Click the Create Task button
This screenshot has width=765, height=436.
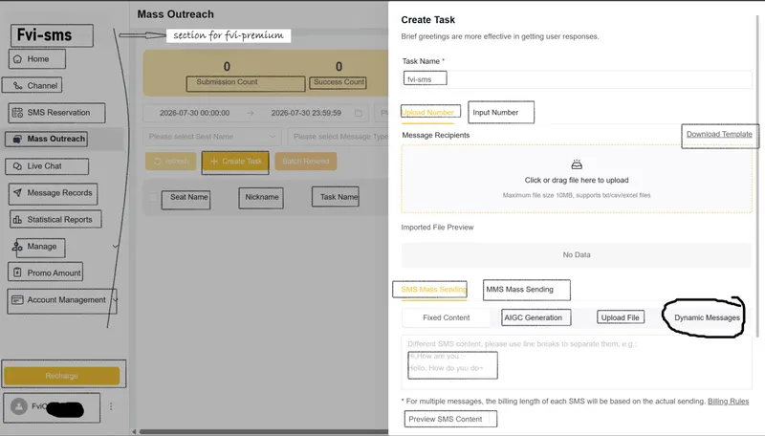click(235, 162)
